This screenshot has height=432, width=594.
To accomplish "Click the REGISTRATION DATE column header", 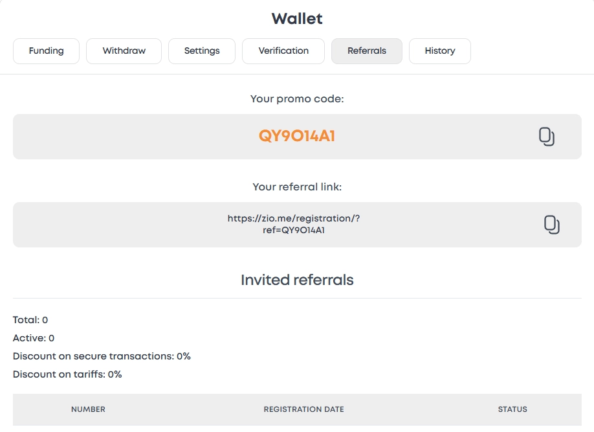I will (303, 409).
